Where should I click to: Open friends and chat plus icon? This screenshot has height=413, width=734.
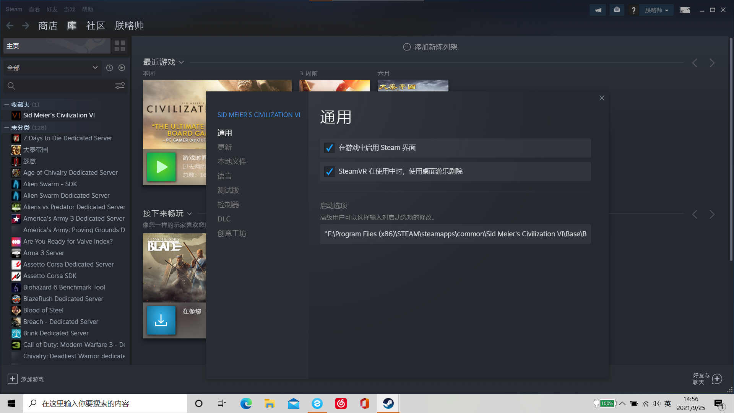(x=717, y=379)
